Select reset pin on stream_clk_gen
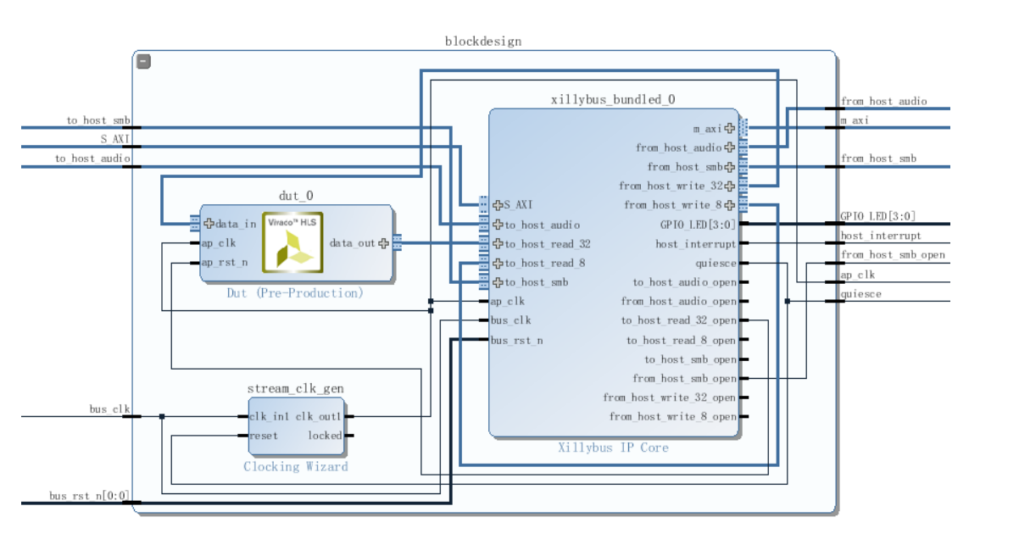Screen dimensions: 1019x556 (x=264, y=436)
